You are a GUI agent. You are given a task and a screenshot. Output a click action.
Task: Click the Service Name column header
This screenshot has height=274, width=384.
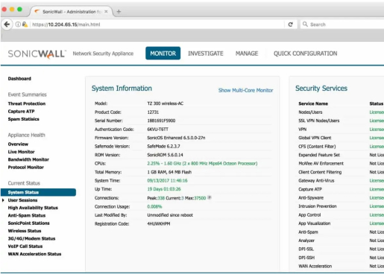click(313, 103)
